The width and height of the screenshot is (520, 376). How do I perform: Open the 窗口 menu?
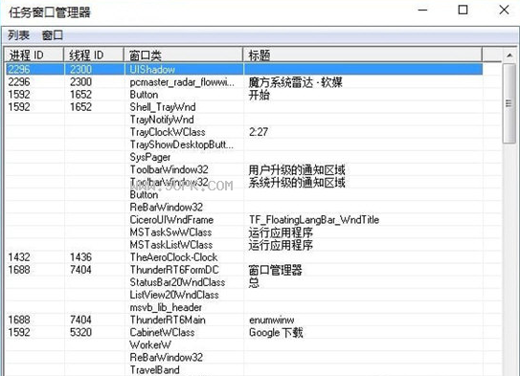point(53,34)
